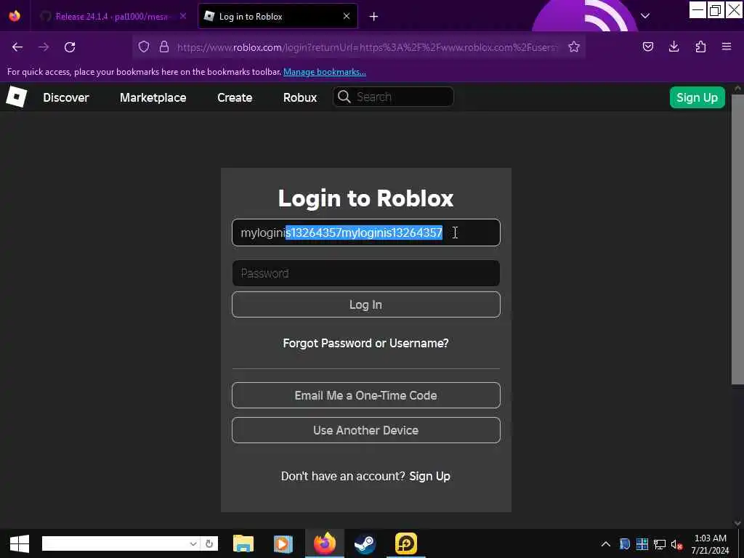Click Forgot Password or Username link
The height and width of the screenshot is (558, 744).
[366, 343]
